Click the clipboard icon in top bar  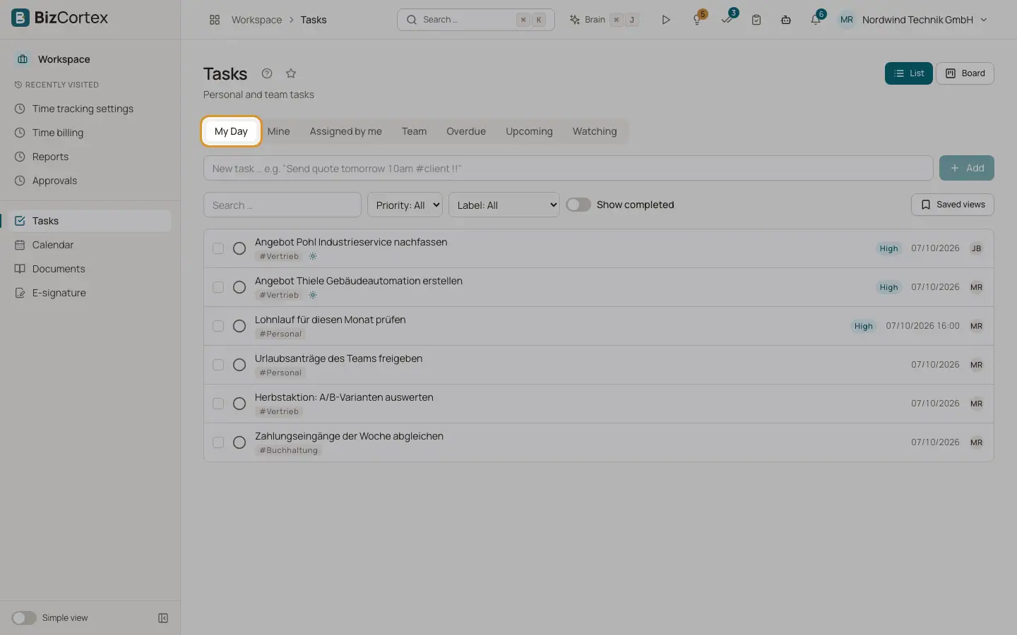[756, 20]
